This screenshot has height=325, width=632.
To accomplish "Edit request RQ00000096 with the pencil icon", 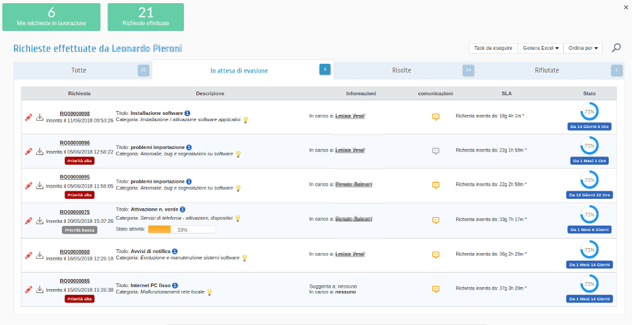I will click(28, 151).
